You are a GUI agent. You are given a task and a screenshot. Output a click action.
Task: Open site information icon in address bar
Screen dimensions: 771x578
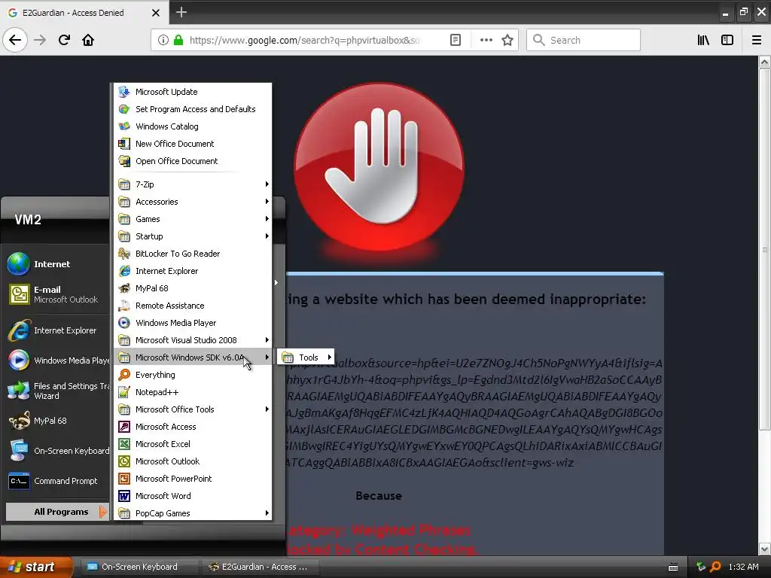pos(163,40)
